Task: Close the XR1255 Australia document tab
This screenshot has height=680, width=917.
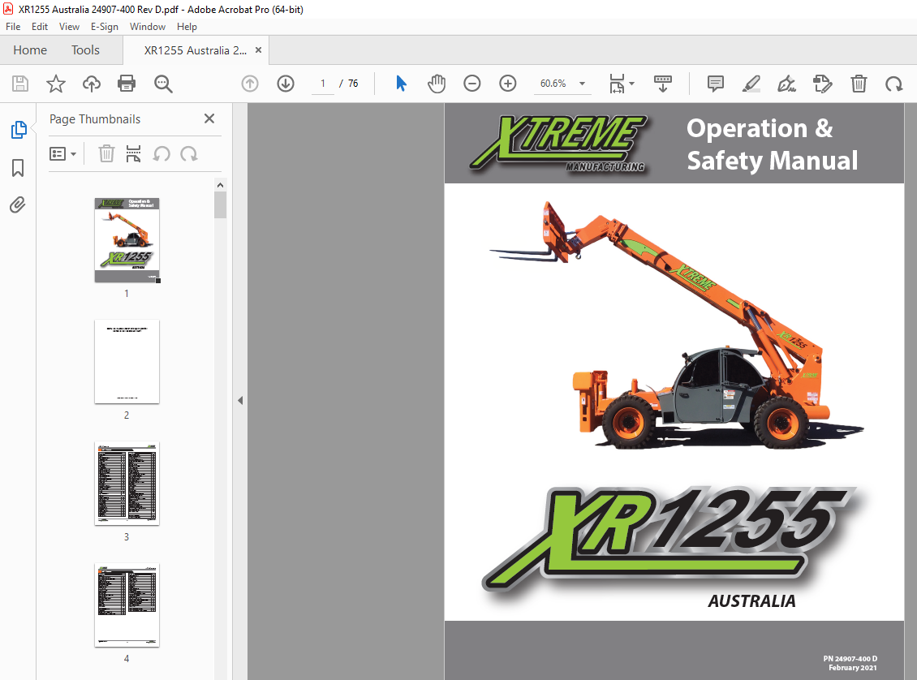Action: [x=259, y=50]
